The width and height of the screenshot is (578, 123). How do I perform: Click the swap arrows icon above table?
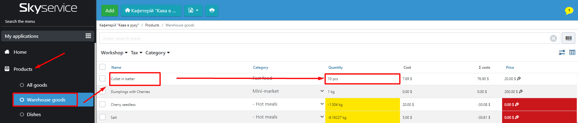[562, 52]
